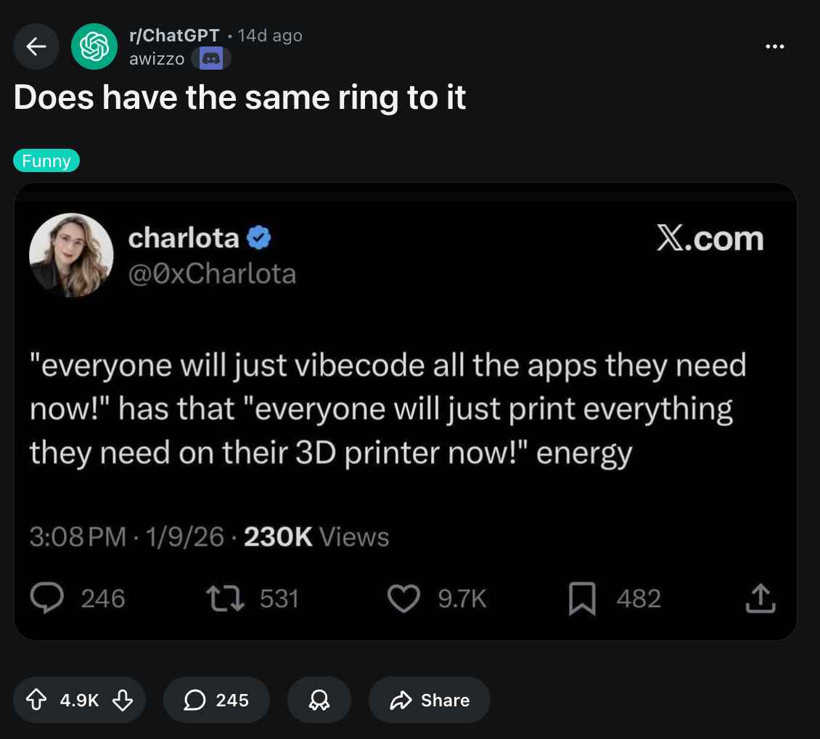The width and height of the screenshot is (820, 739).
Task: Open the 245 comments section
Action: pos(216,700)
